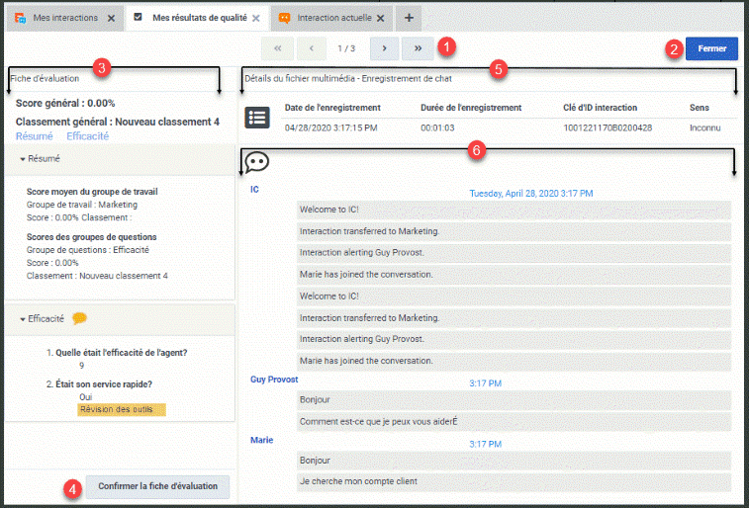Image resolution: width=749 pixels, height=508 pixels.
Task: Jump to last page double-arrow button
Action: point(419,47)
